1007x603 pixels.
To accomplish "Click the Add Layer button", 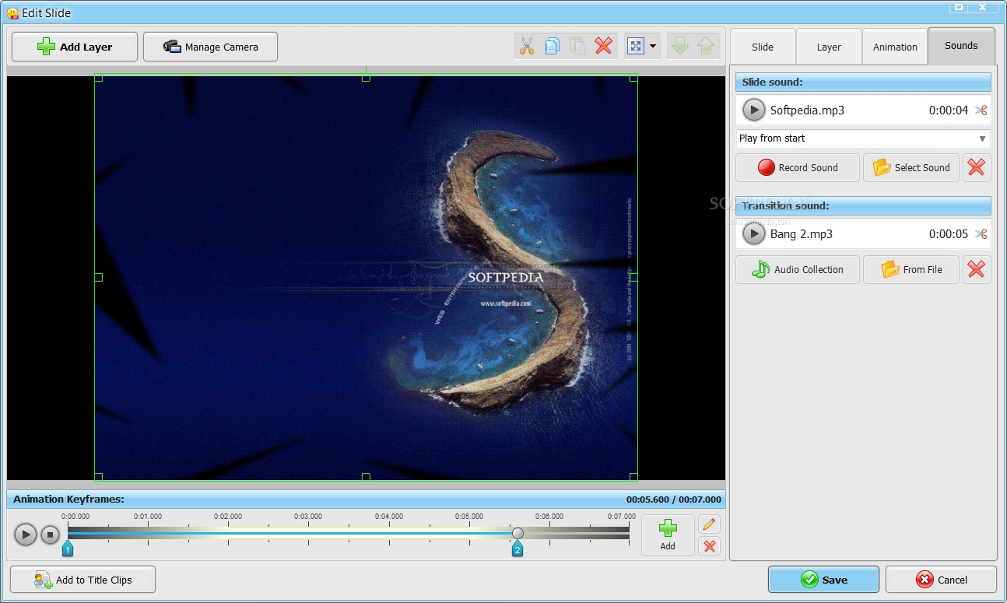I will [x=75, y=47].
